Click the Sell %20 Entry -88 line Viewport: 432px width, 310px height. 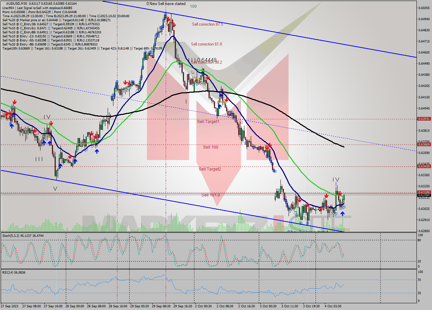pyautogui.click(x=50, y=44)
